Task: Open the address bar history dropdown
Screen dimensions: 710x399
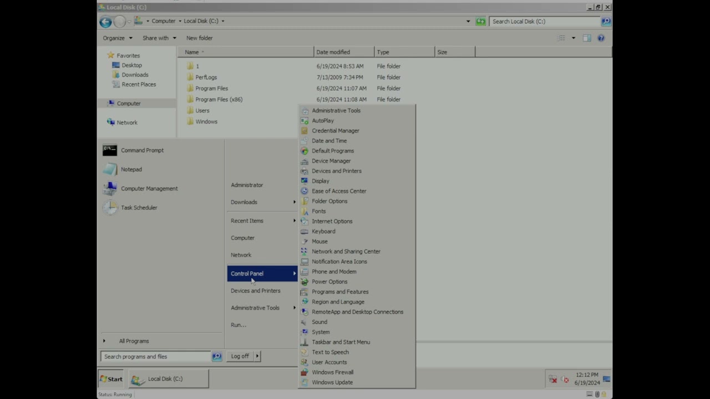Action: (468, 22)
